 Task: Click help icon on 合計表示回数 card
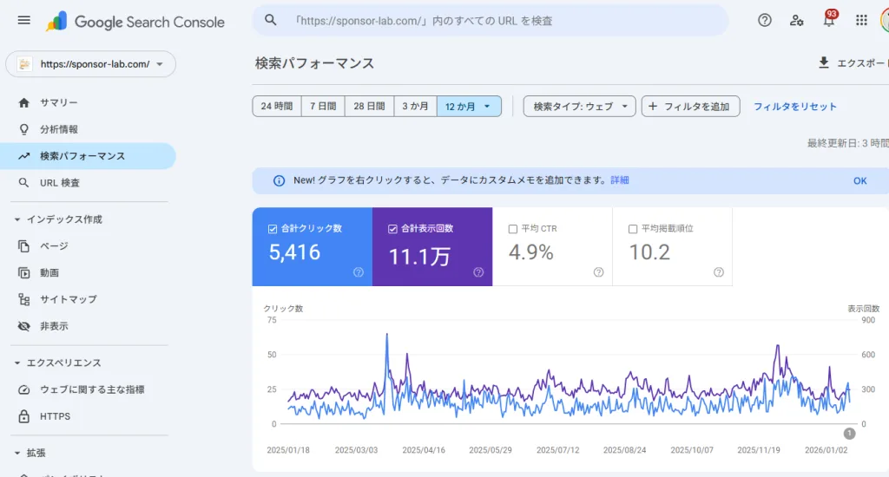478,272
